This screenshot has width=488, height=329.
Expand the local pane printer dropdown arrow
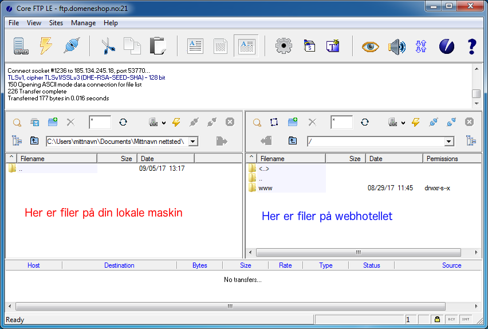164,123
